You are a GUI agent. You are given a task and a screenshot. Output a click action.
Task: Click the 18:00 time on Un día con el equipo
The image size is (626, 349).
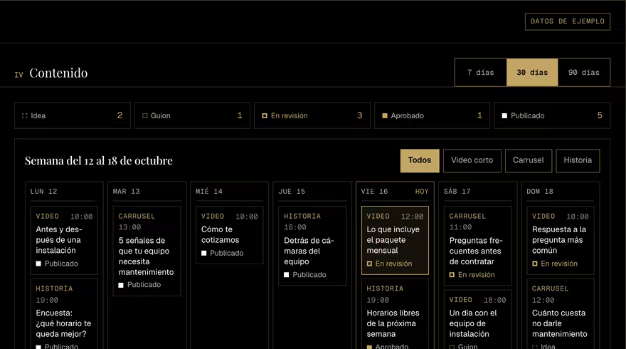[494, 301]
